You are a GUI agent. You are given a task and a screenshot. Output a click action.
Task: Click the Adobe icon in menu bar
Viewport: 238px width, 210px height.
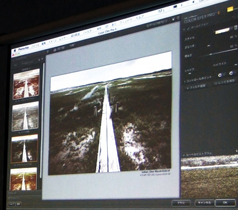coord(161,10)
